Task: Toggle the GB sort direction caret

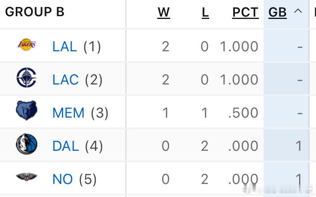Action: point(298,12)
